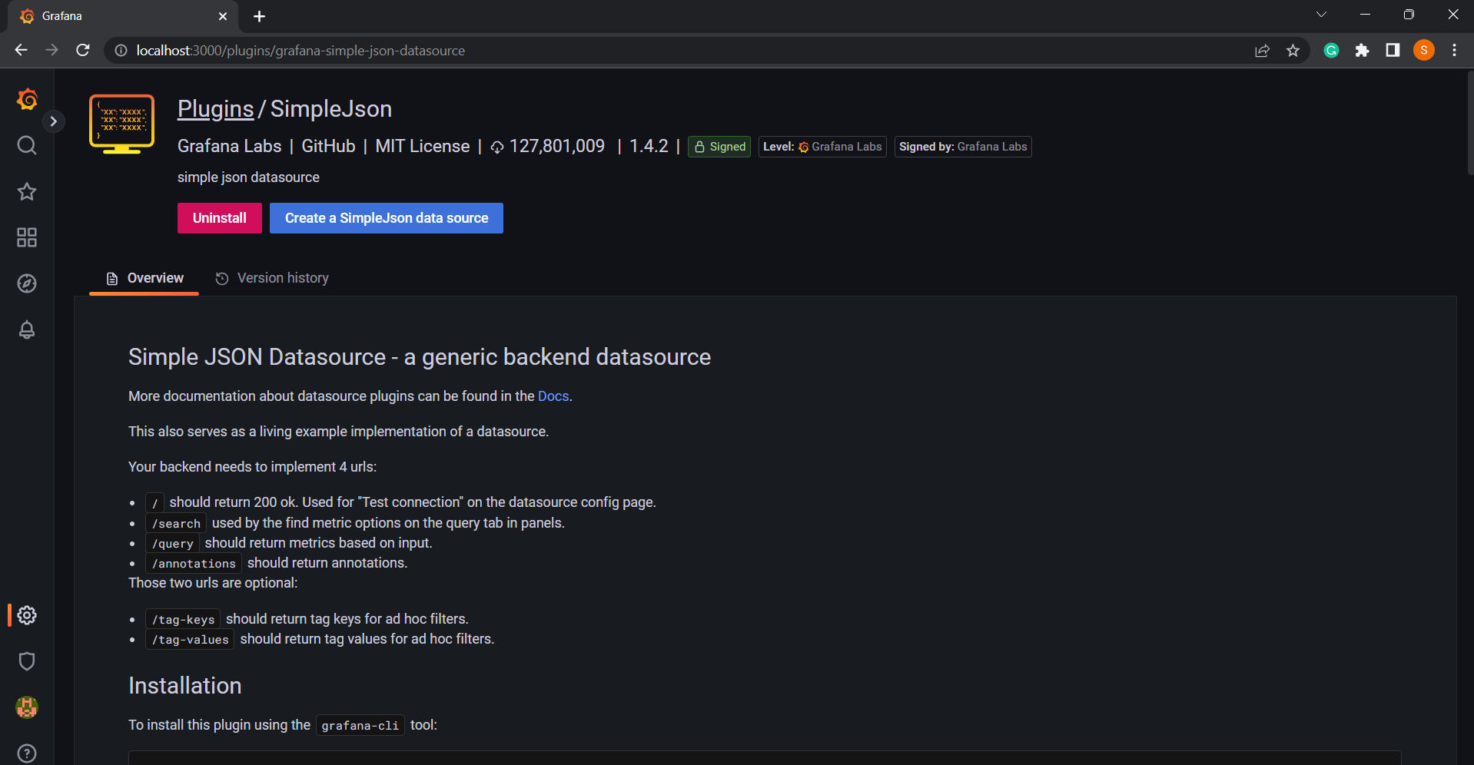Open the browser tab search dropdown arrow
The image size is (1474, 765).
pyautogui.click(x=1321, y=15)
